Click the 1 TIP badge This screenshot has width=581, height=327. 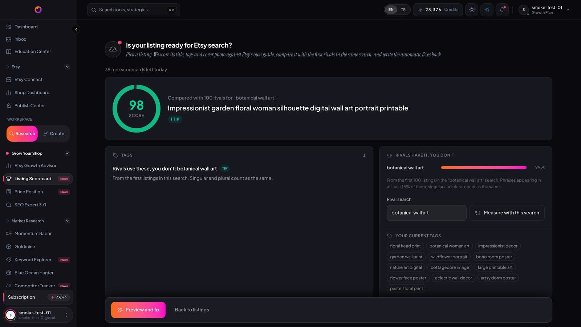[175, 119]
